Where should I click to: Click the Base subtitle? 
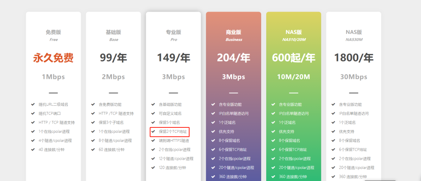point(113,40)
